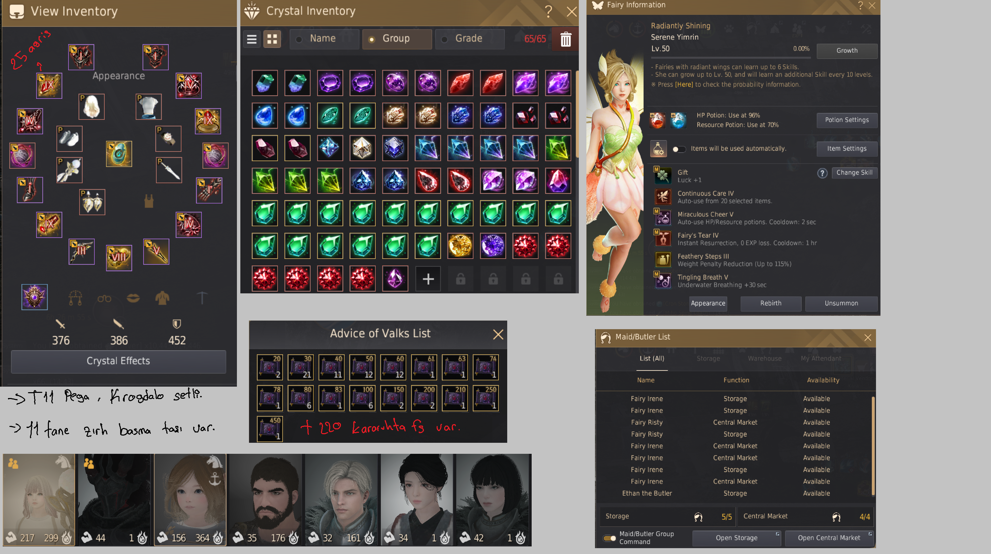Click the fairy Rebirth button

771,303
